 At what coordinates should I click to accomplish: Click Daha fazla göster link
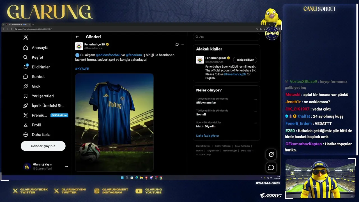pyautogui.click(x=208, y=136)
